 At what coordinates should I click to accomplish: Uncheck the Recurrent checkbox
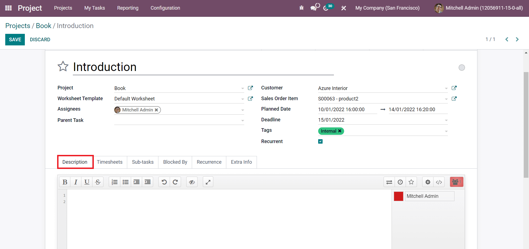pos(320,141)
